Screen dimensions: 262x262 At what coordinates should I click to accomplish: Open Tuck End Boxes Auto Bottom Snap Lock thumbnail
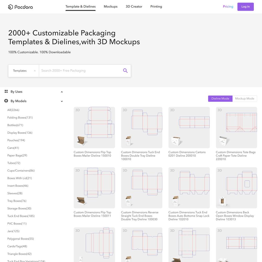pyautogui.click(x=189, y=188)
